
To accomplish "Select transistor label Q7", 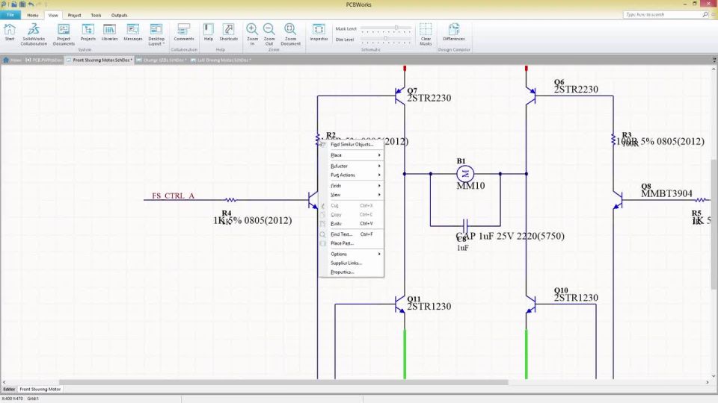I will click(x=412, y=90).
